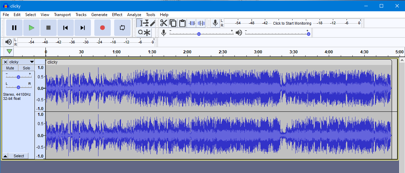
Task: Open the Generate menu
Action: pos(99,15)
